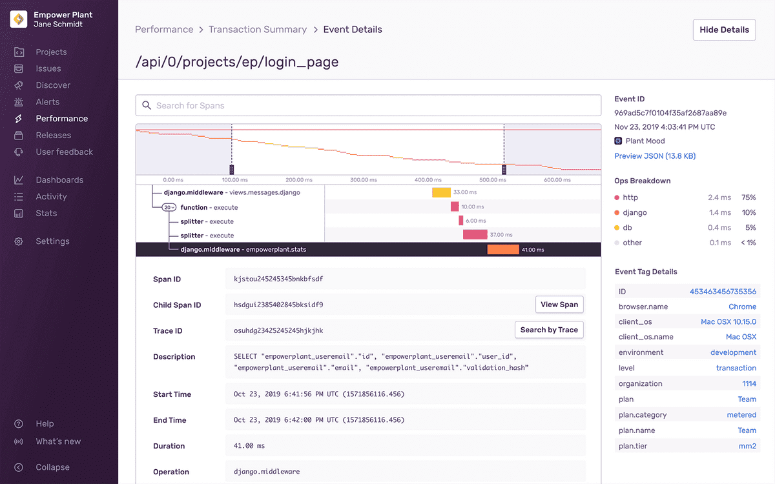The width and height of the screenshot is (775, 484).
Task: Expand the 20 grouped spans pill
Action: (x=169, y=207)
